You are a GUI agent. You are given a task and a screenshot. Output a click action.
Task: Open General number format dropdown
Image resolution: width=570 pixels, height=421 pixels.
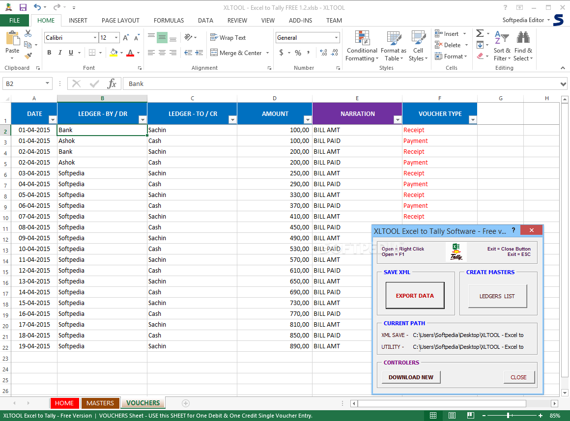pos(336,37)
